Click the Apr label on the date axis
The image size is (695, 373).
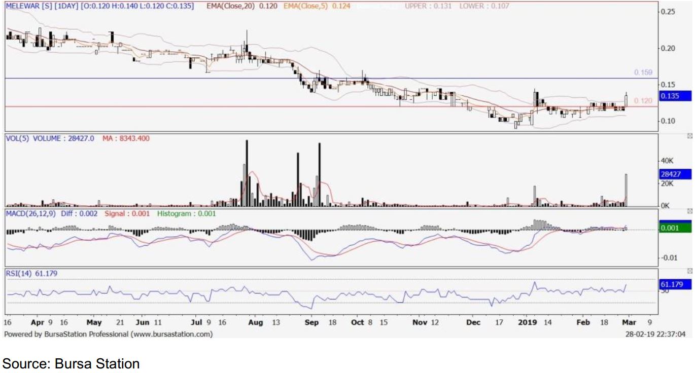(37, 322)
